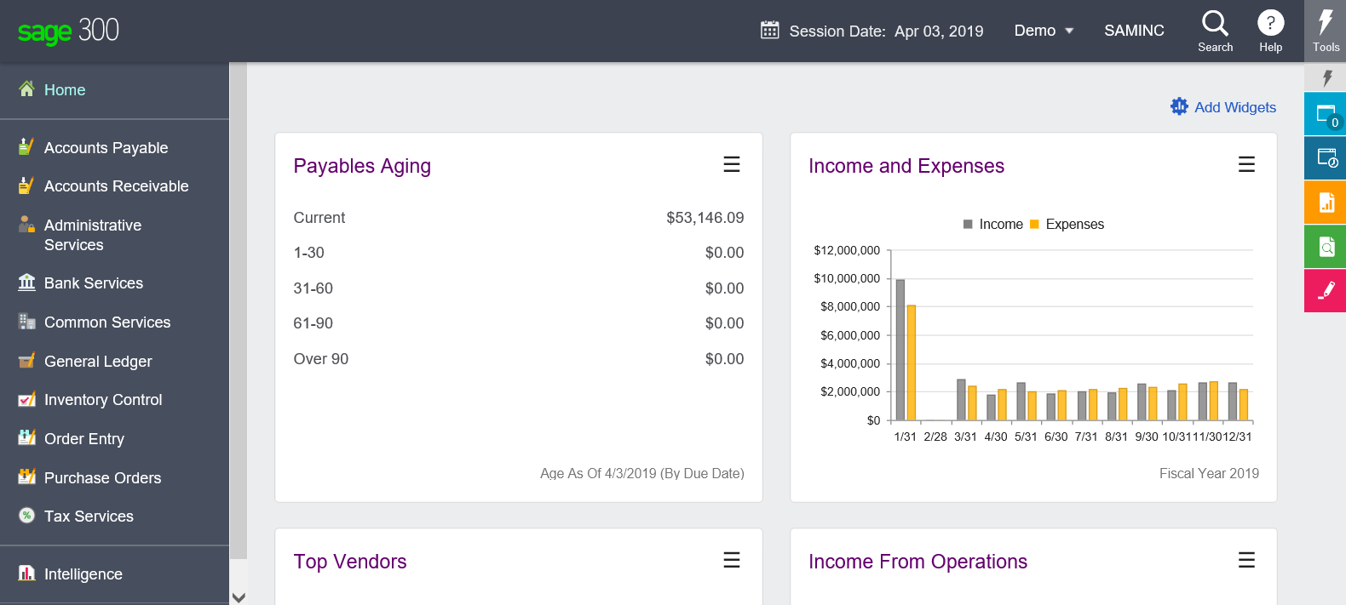The height and width of the screenshot is (605, 1346).
Task: Open the dark blue recent windows icon
Action: [x=1326, y=157]
